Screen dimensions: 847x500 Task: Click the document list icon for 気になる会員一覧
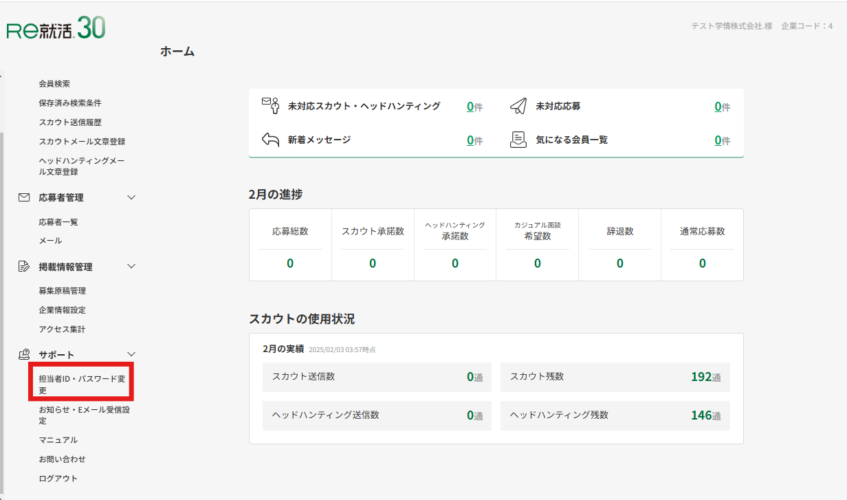click(518, 140)
